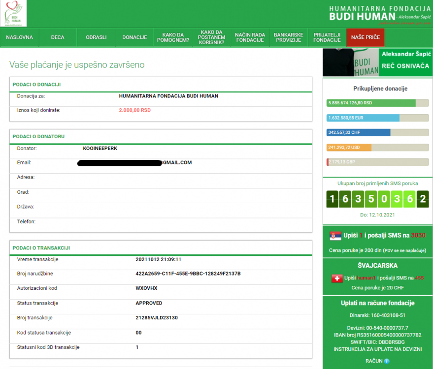Open the ODRASLI menu item
This screenshot has width=433, height=369.
point(96,37)
